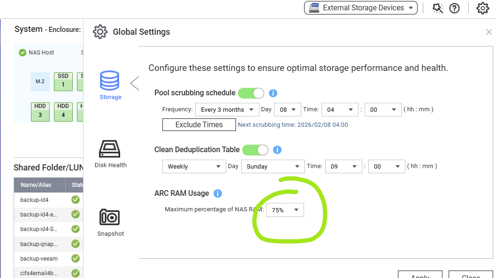496x278 pixels.
Task: Select the SSD 1 disk slot
Action: click(x=63, y=81)
